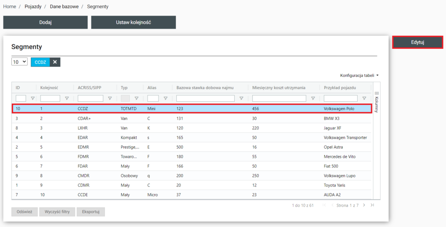Open the Typ column filter funnel
Screen dimensions: 446x227
point(136,98)
